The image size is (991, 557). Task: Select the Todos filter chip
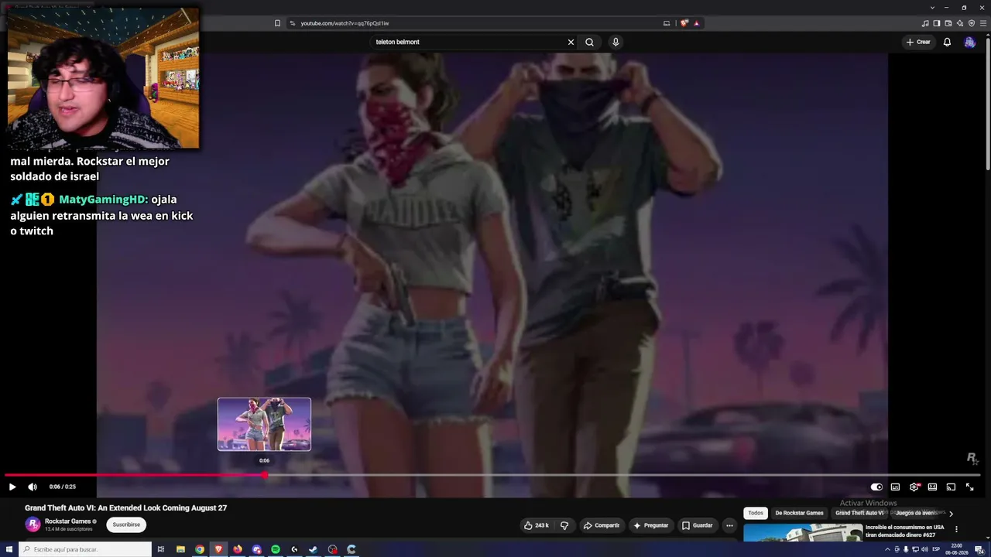pyautogui.click(x=756, y=513)
